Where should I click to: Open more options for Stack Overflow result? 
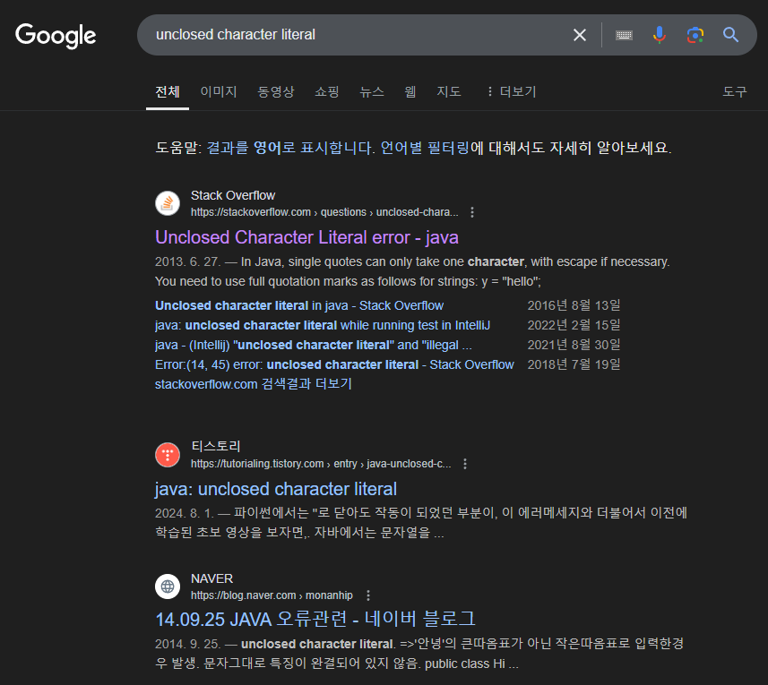(x=471, y=212)
